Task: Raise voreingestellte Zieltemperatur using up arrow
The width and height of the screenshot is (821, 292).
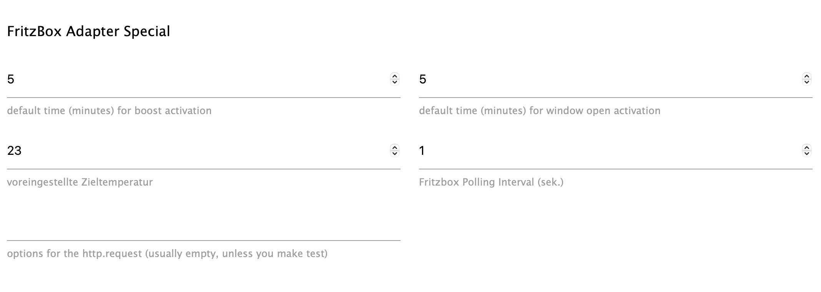Action: tap(394, 147)
